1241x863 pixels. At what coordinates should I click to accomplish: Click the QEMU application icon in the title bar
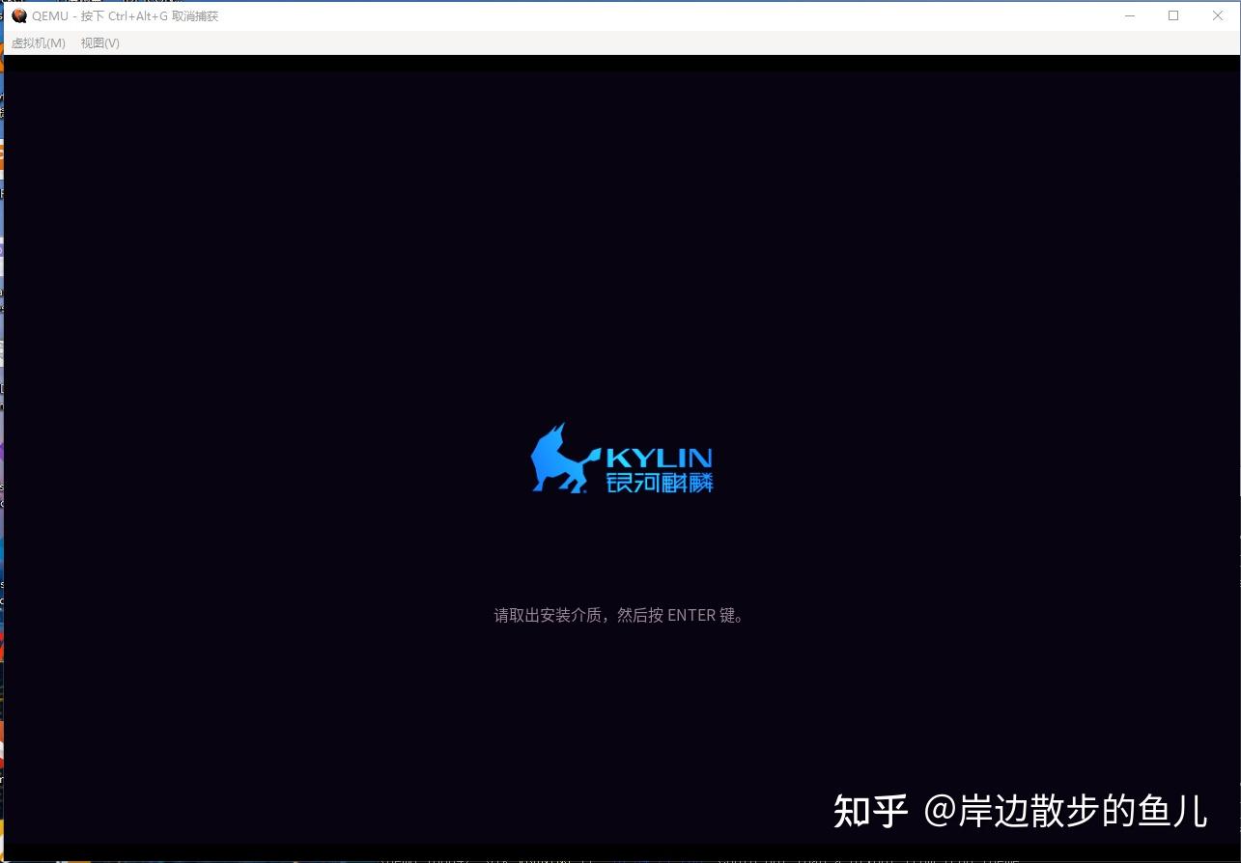pos(19,15)
